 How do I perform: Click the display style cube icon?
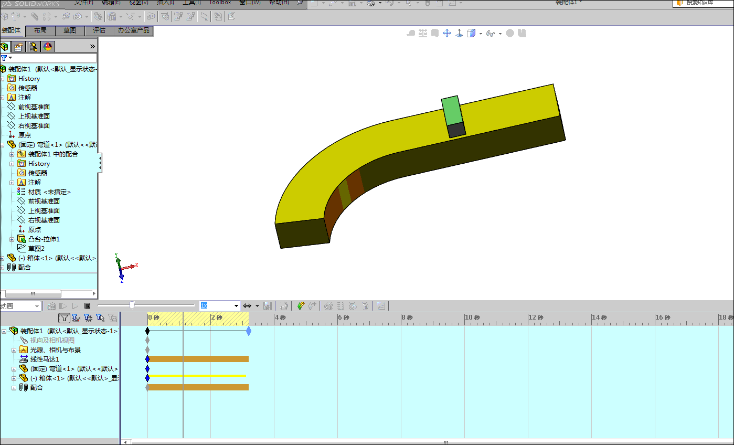tap(471, 33)
